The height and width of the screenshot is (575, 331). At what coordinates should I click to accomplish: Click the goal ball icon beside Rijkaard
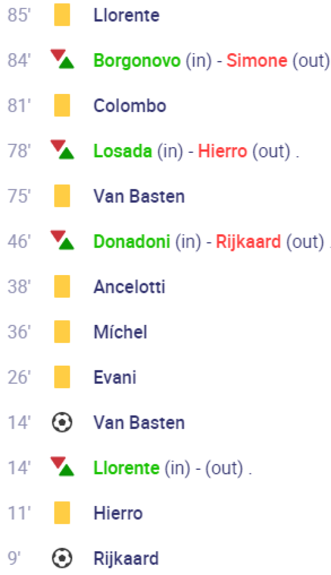(x=62, y=558)
